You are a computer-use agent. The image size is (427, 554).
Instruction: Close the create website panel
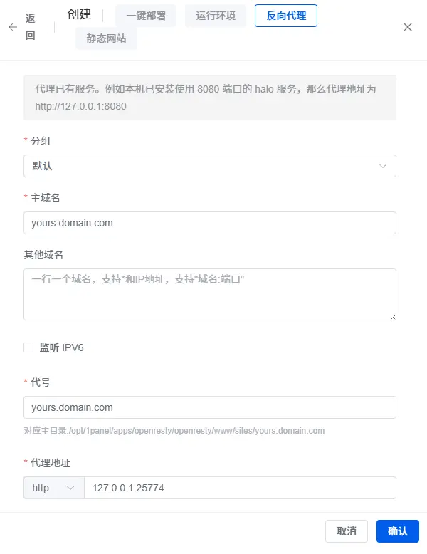[408, 27]
